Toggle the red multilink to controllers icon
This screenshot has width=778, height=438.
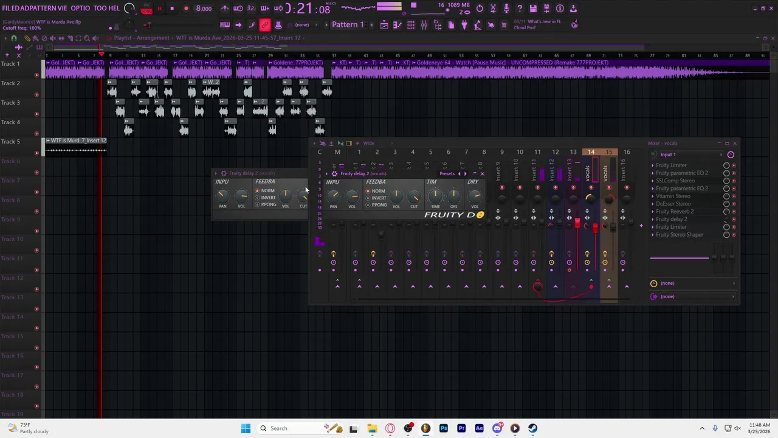pos(265,25)
